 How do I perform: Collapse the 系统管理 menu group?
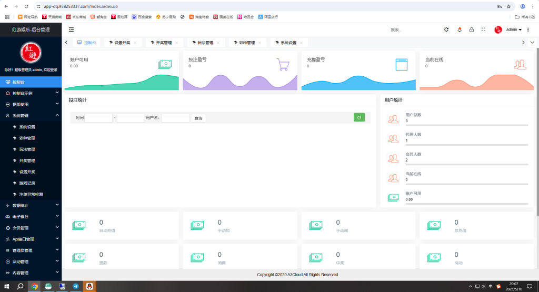(31, 116)
